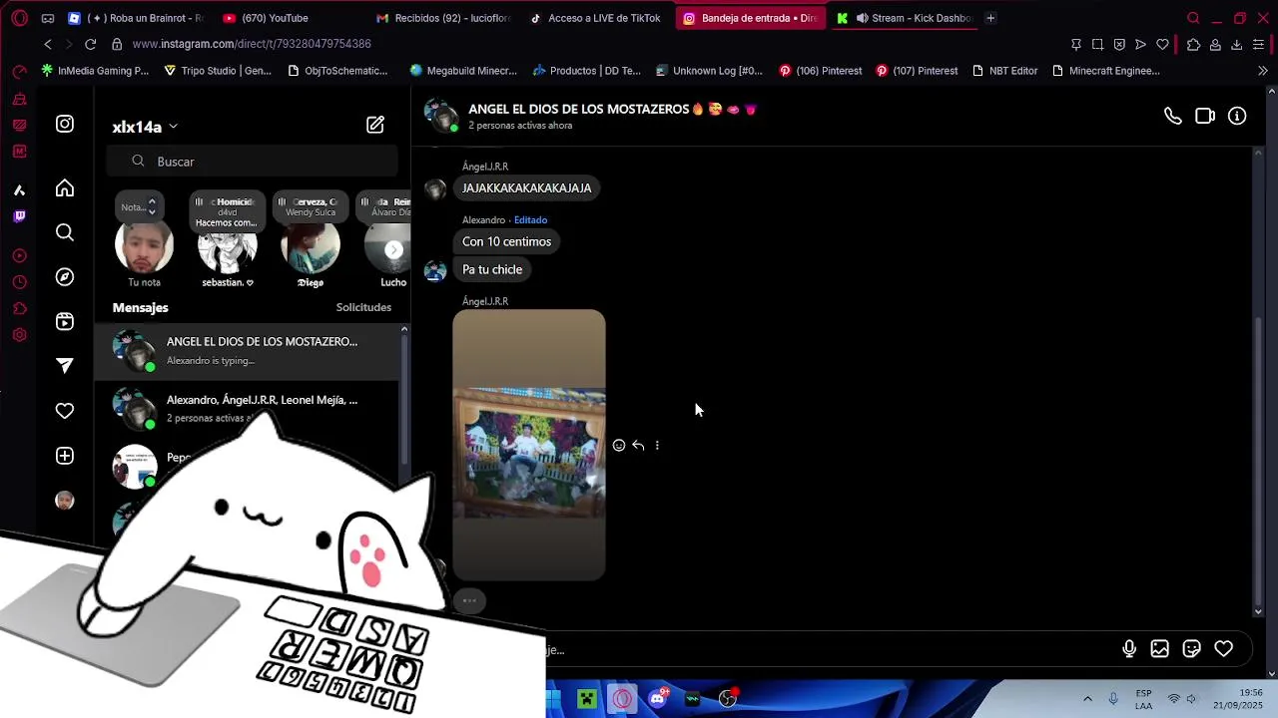The image size is (1278, 718).
Task: Select the JAJAKKAKAKAKAJAJA message
Action: click(x=526, y=187)
